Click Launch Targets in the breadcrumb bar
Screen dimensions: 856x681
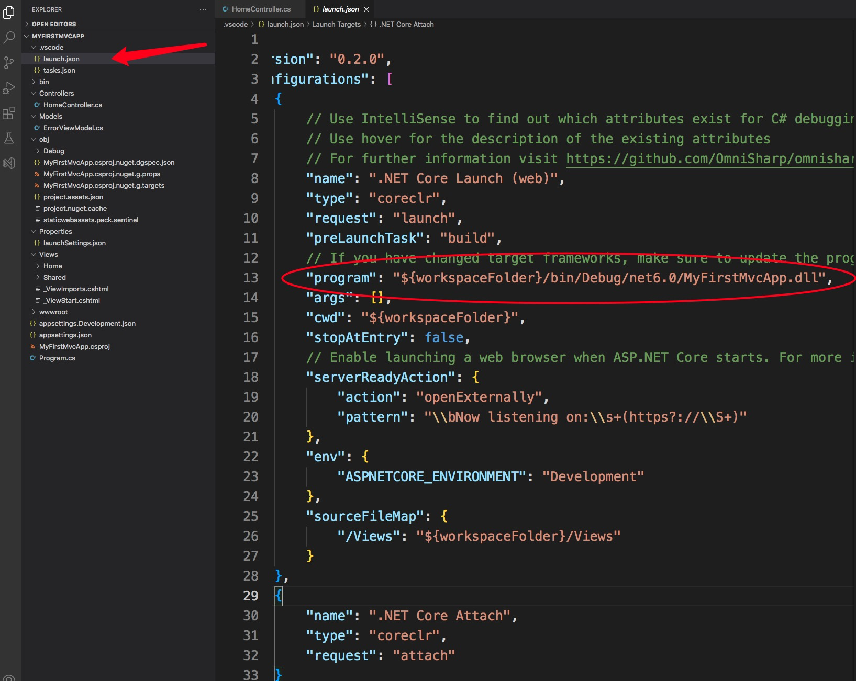[x=336, y=24]
